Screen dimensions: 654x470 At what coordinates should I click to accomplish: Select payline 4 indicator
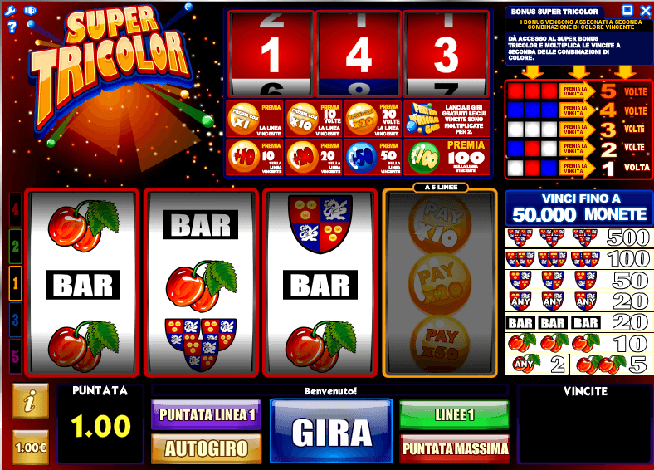(16, 209)
